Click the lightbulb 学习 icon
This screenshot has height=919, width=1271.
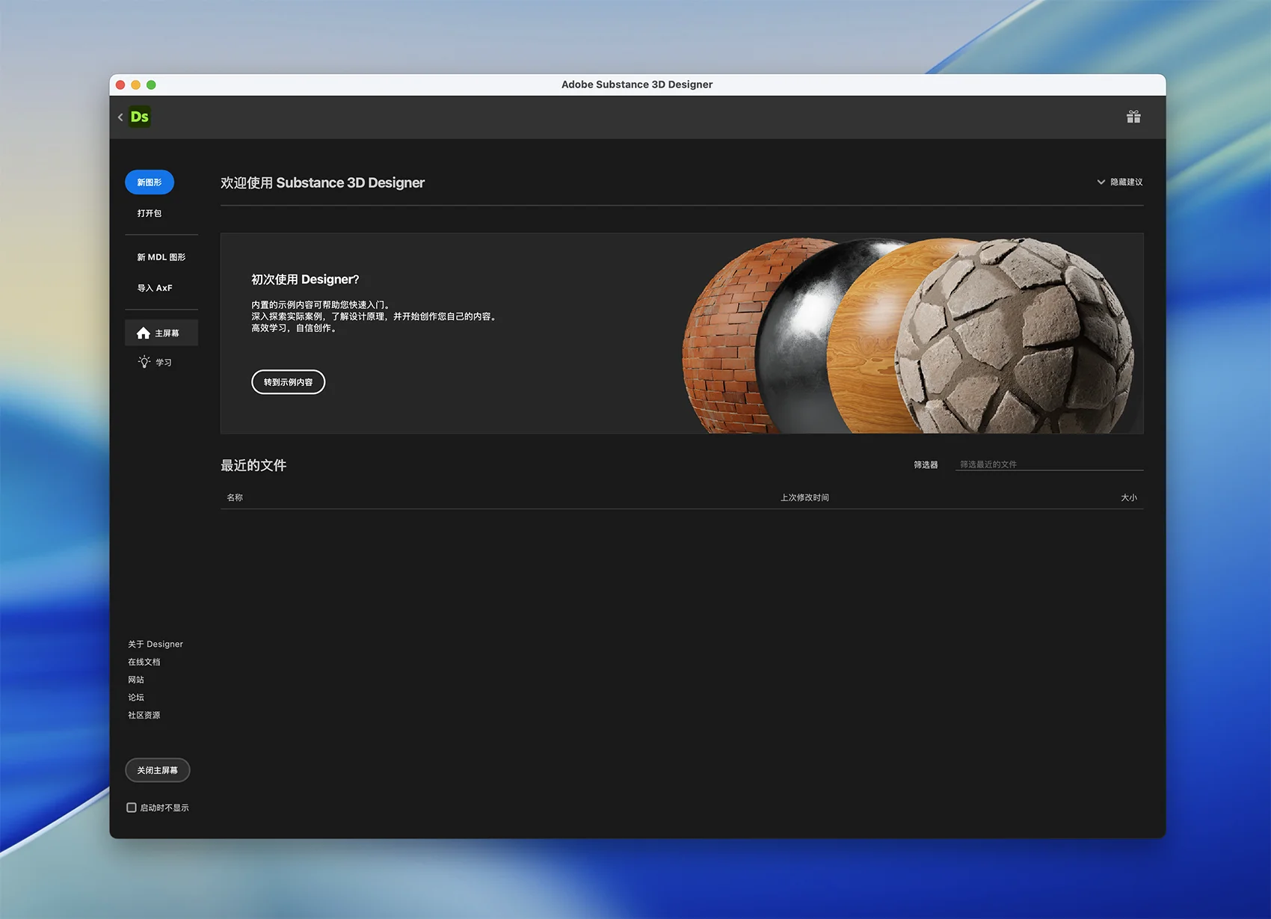click(x=144, y=362)
